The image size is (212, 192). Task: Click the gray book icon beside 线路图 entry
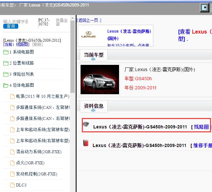click(x=86, y=124)
